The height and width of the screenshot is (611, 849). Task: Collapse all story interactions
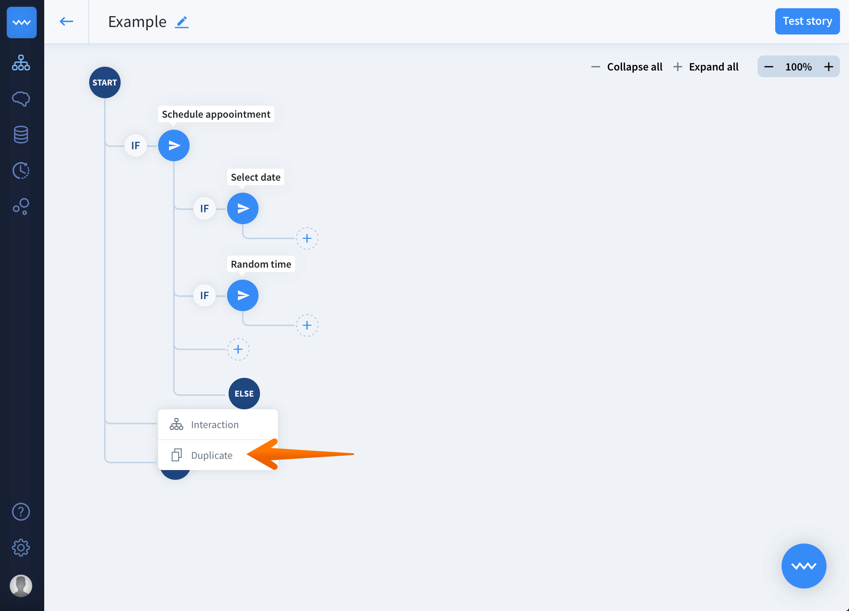pos(627,67)
